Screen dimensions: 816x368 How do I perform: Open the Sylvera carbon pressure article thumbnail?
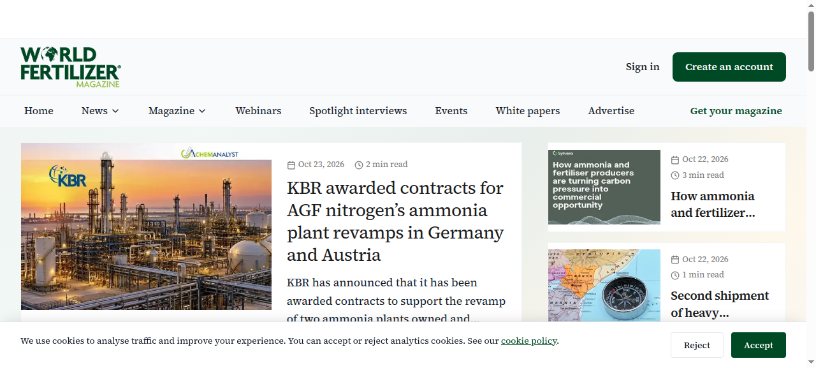pyautogui.click(x=604, y=187)
